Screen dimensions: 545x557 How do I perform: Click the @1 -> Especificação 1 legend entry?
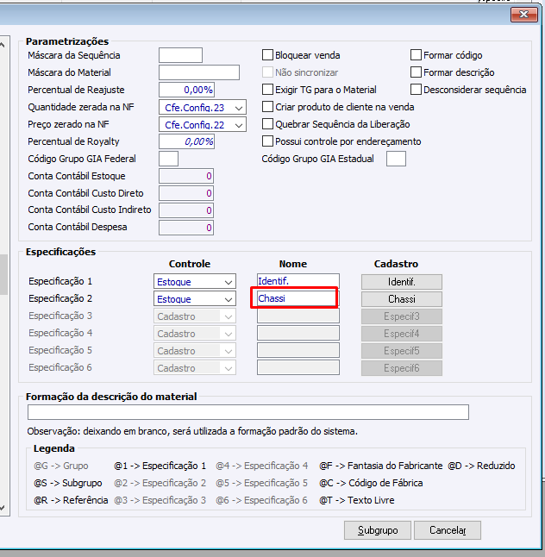160,466
